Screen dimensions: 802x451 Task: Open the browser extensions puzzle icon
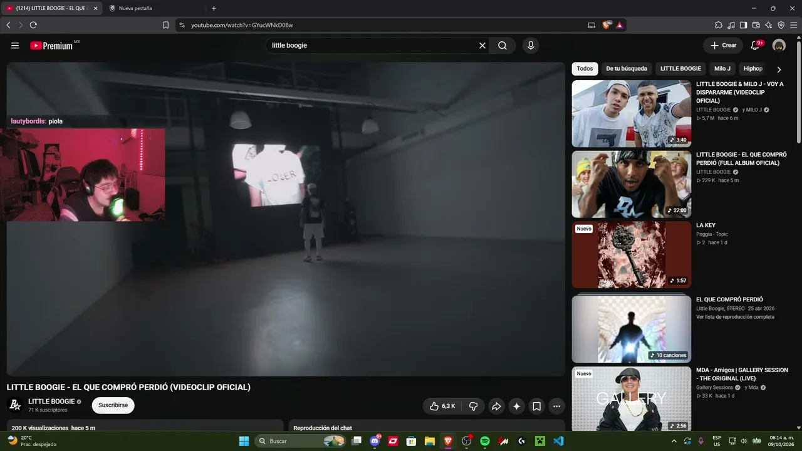pos(719,25)
